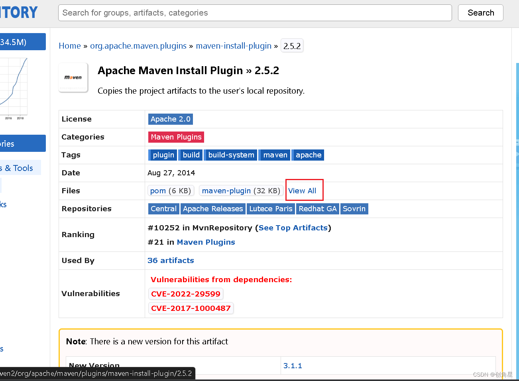Viewport: 519px width, 381px height.
Task: Open the Maven Plugins category
Action: (x=176, y=137)
